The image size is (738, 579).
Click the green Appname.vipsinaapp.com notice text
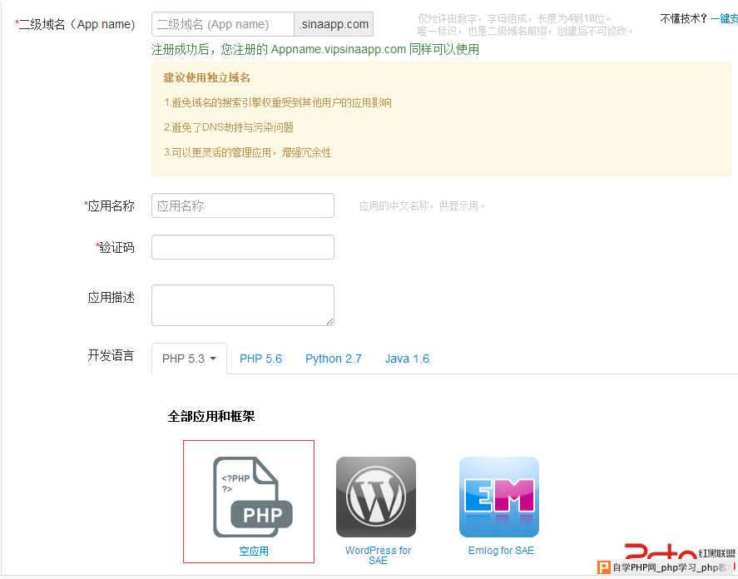[x=315, y=49]
